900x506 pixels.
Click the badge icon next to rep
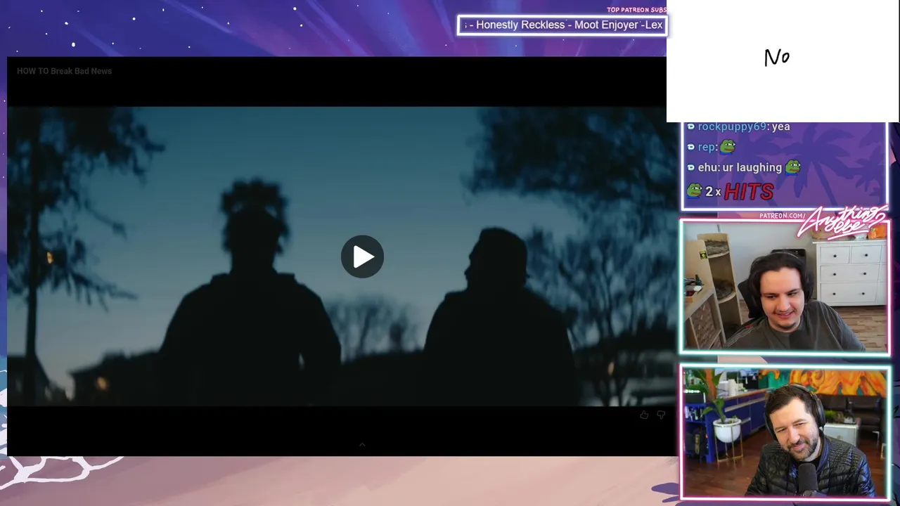(690, 147)
